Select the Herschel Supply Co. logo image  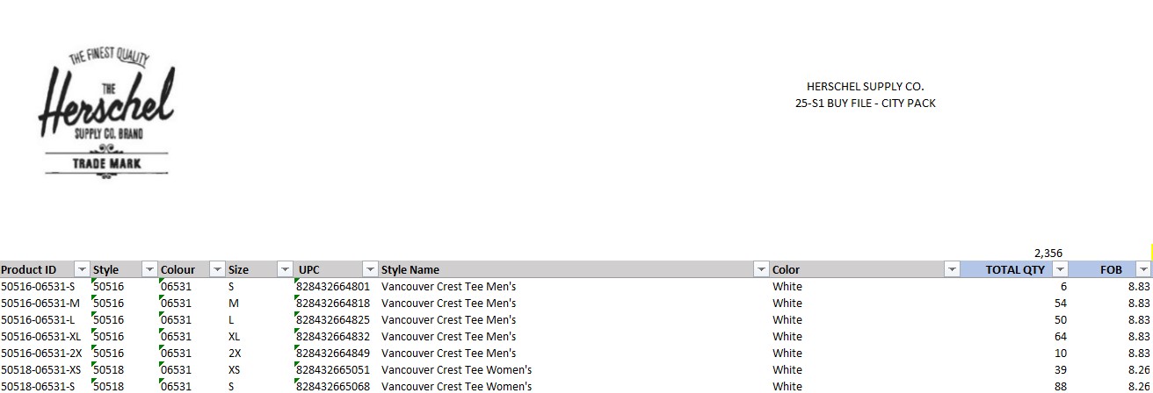point(105,113)
